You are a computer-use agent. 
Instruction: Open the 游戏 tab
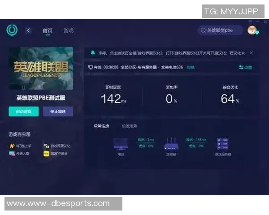69,31
